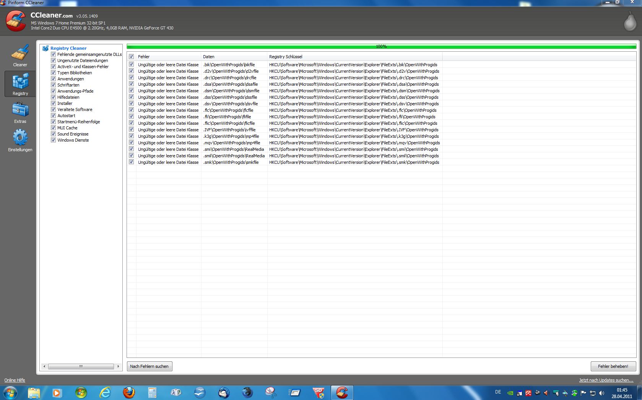The height and width of the screenshot is (400, 642).
Task: Click the network tray icon
Action: [593, 393]
